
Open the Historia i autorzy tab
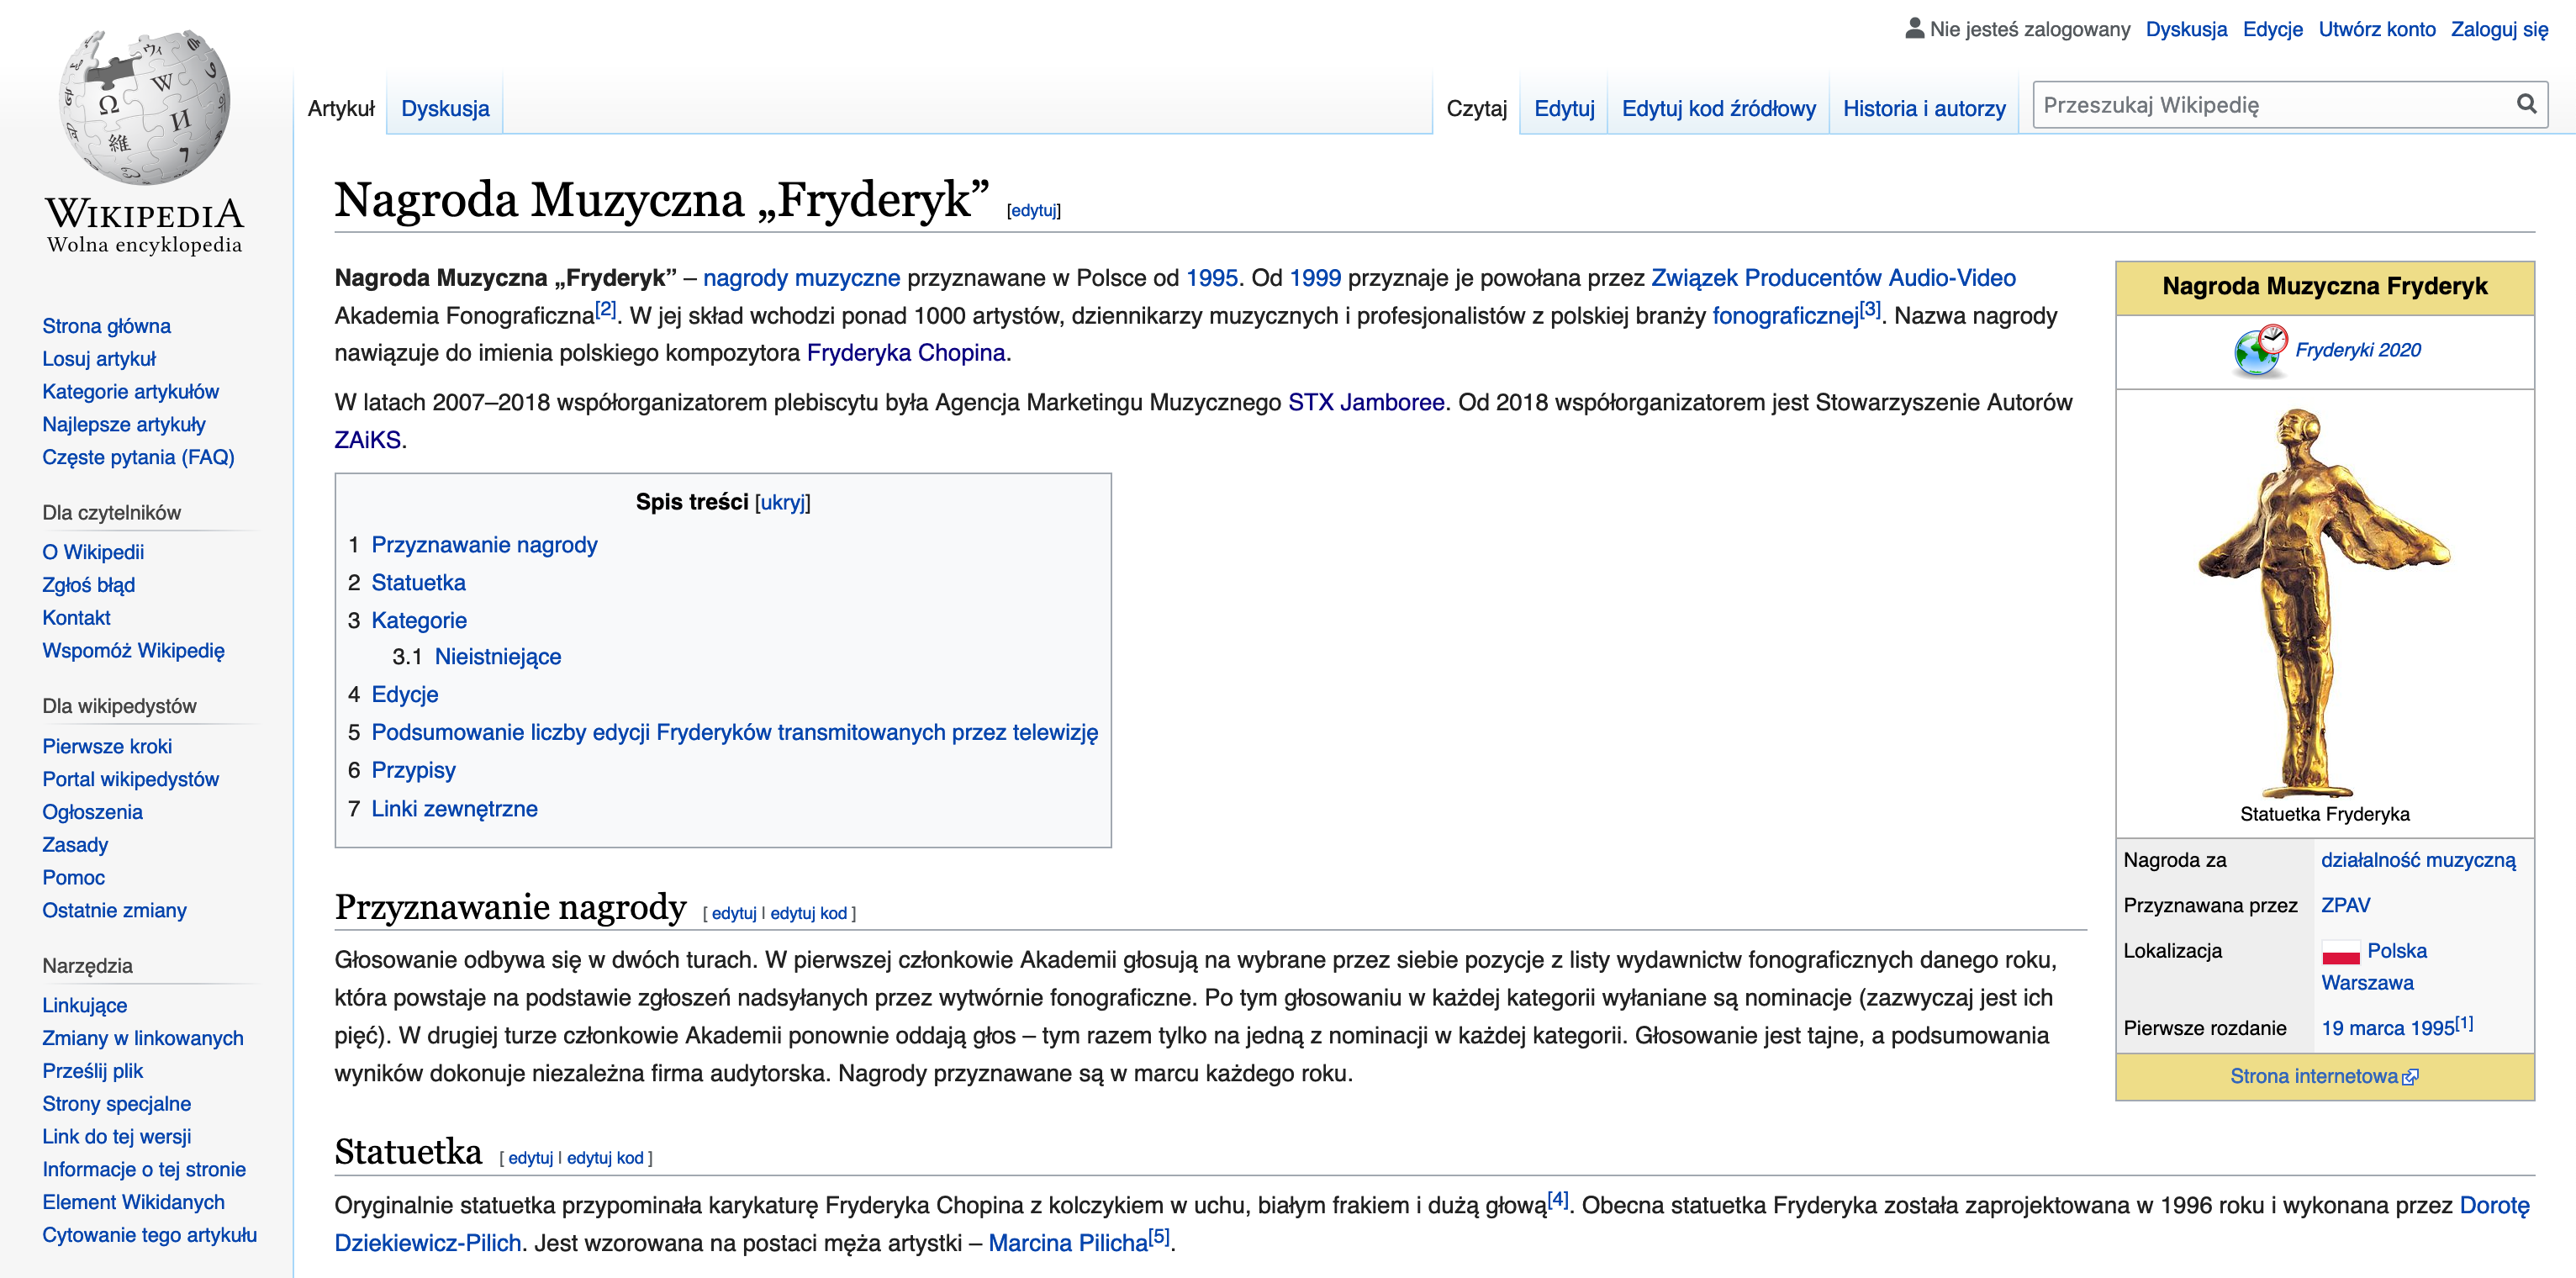coord(1924,108)
